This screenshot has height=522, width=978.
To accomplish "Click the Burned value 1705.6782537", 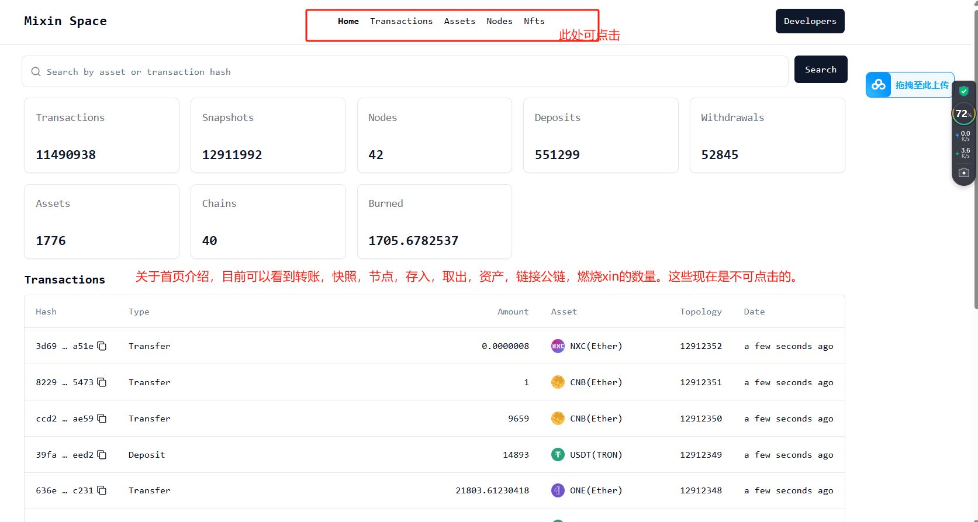I will click(413, 241).
